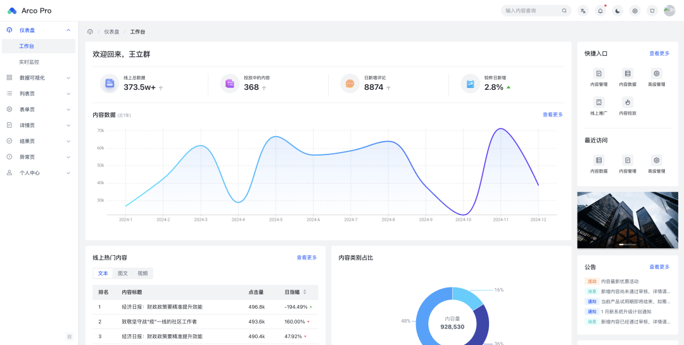This screenshot has height=345, width=684.
Task: Click the 日新增评论 chat bubble icon
Action: coord(350,84)
